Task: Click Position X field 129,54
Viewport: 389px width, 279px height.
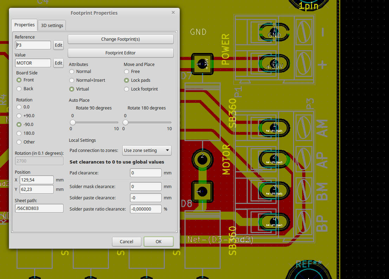Action: click(x=37, y=180)
